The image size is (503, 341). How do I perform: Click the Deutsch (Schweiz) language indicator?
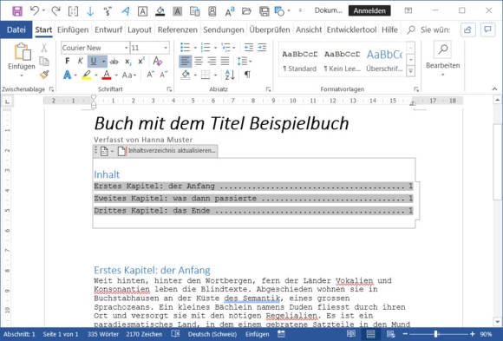click(x=212, y=334)
